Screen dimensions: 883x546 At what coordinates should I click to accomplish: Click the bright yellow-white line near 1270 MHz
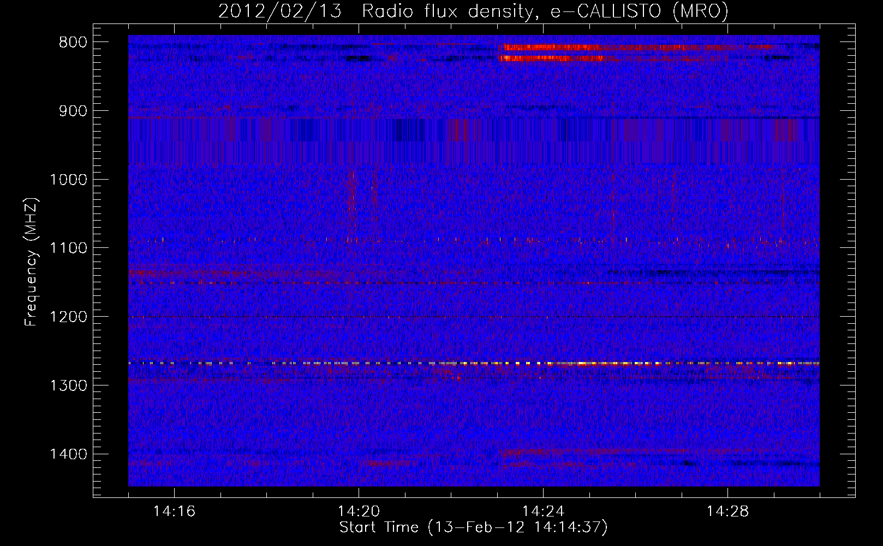(x=474, y=363)
